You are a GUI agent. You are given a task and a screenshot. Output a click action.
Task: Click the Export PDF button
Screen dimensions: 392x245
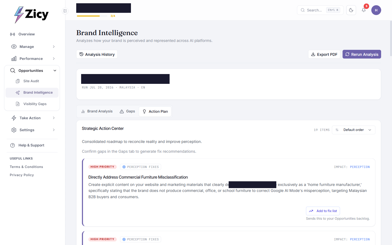(x=324, y=54)
